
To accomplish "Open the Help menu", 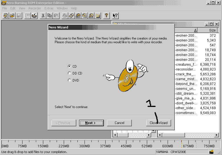I will [74, 8].
